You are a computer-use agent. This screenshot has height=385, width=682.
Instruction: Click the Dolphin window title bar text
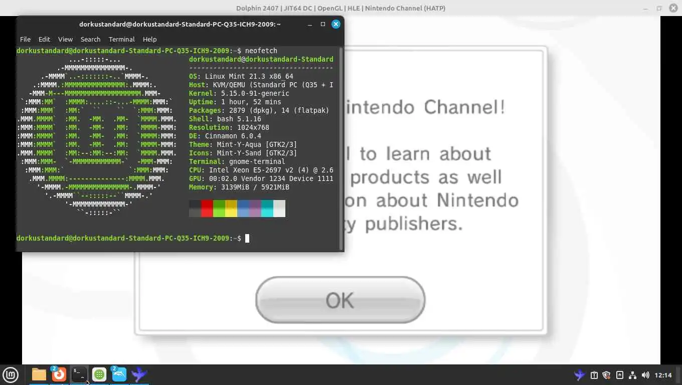pyautogui.click(x=341, y=8)
